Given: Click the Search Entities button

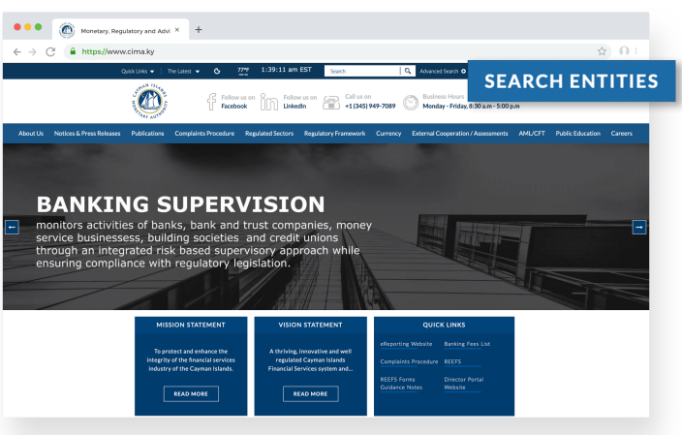Looking at the screenshot, I should [x=572, y=80].
